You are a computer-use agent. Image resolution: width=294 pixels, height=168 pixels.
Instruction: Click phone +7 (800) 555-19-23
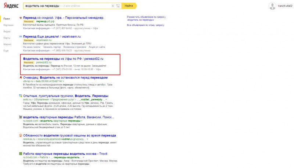click(62, 51)
